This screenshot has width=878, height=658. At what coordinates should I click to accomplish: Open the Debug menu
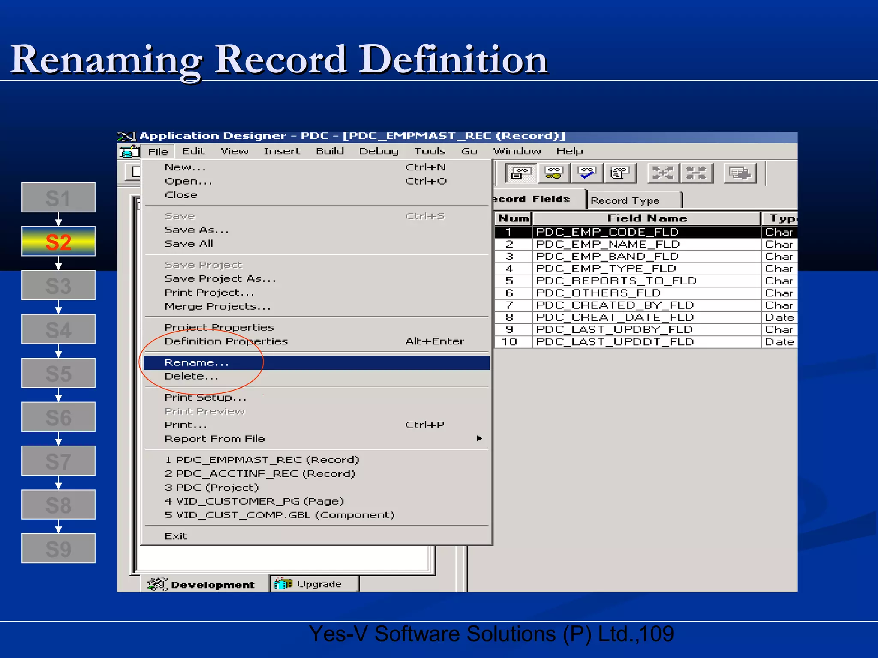[379, 151]
